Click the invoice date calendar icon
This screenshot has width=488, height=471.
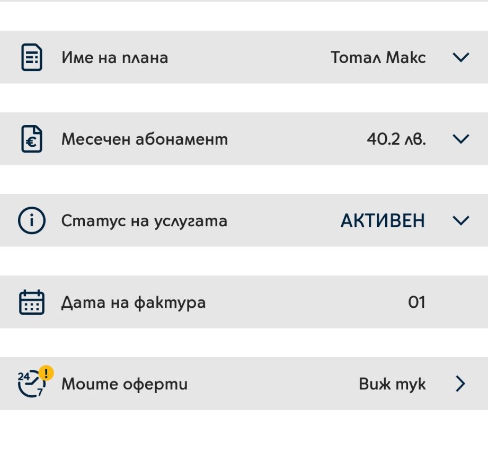[x=31, y=303]
